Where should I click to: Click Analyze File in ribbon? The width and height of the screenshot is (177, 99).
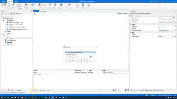tap(77, 6)
